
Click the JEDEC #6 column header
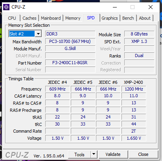[x=108, y=82]
